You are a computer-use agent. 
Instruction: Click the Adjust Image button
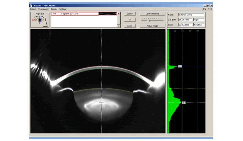(x=153, y=26)
